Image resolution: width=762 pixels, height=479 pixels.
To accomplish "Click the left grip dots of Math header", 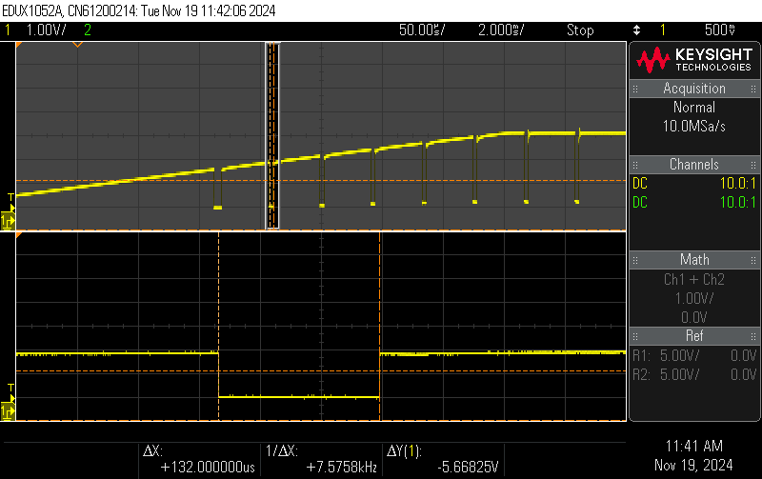I will (x=635, y=260).
